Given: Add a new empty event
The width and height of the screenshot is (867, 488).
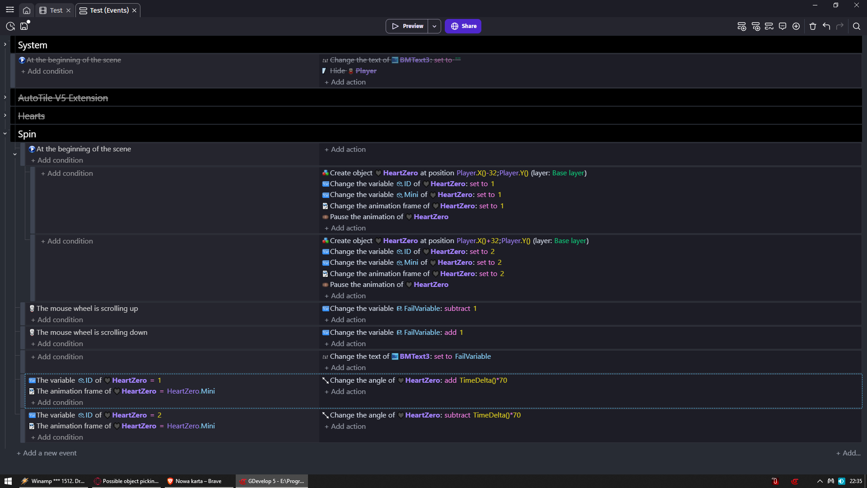Looking at the screenshot, I should [741, 26].
